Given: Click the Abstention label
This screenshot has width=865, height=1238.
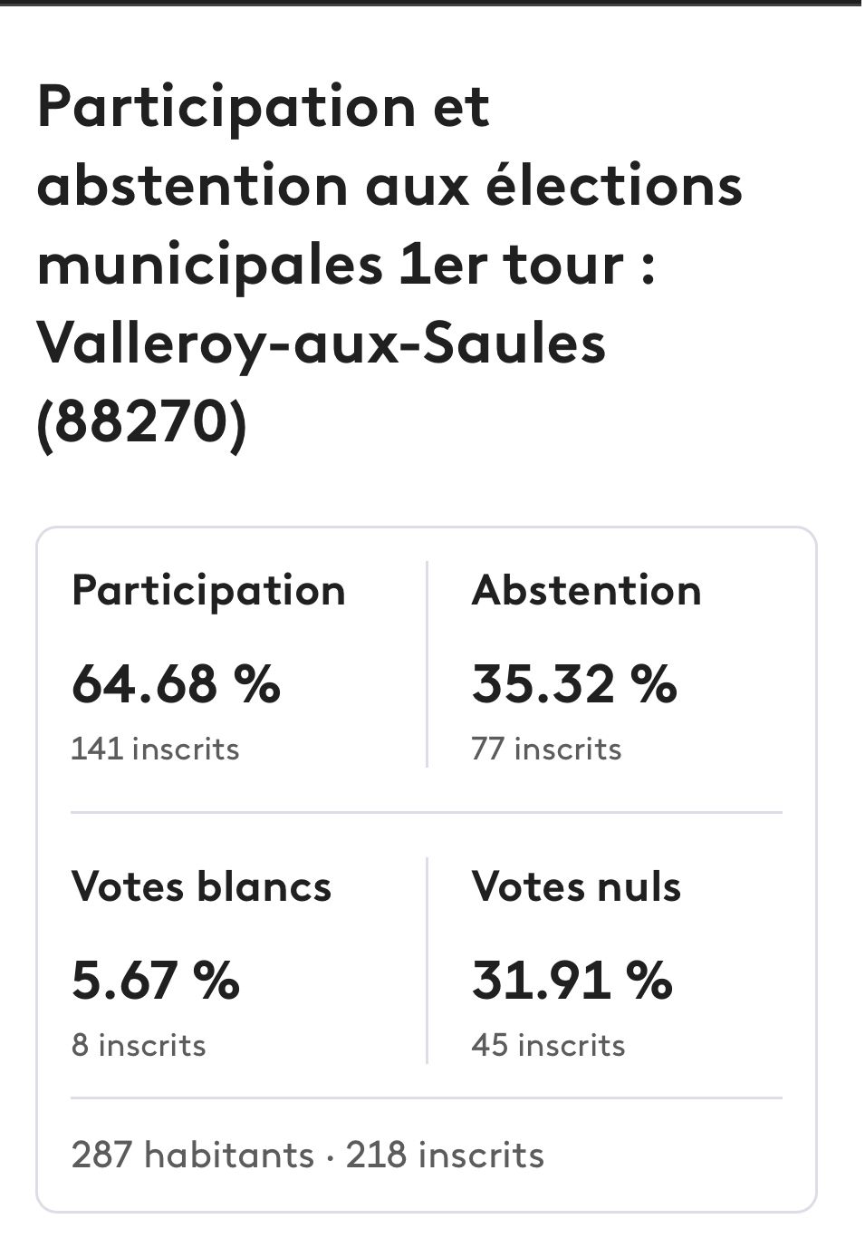Looking at the screenshot, I should 586,591.
